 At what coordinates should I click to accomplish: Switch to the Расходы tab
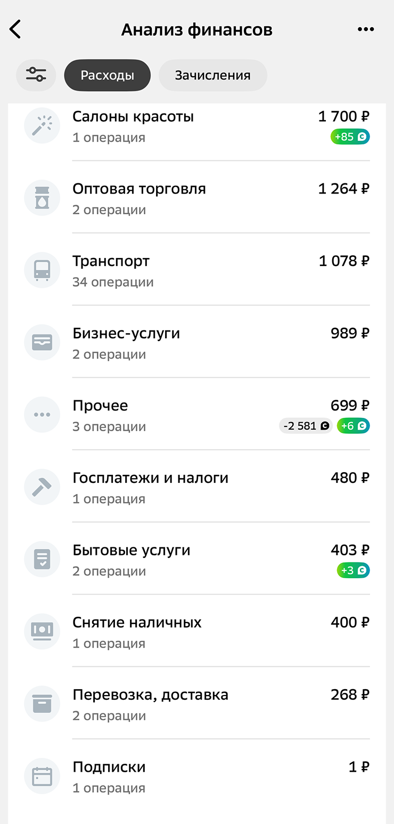[108, 75]
